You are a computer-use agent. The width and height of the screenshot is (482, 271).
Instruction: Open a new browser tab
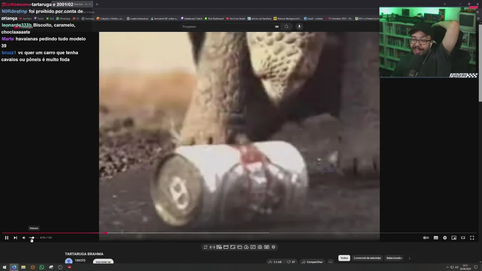(x=97, y=4)
